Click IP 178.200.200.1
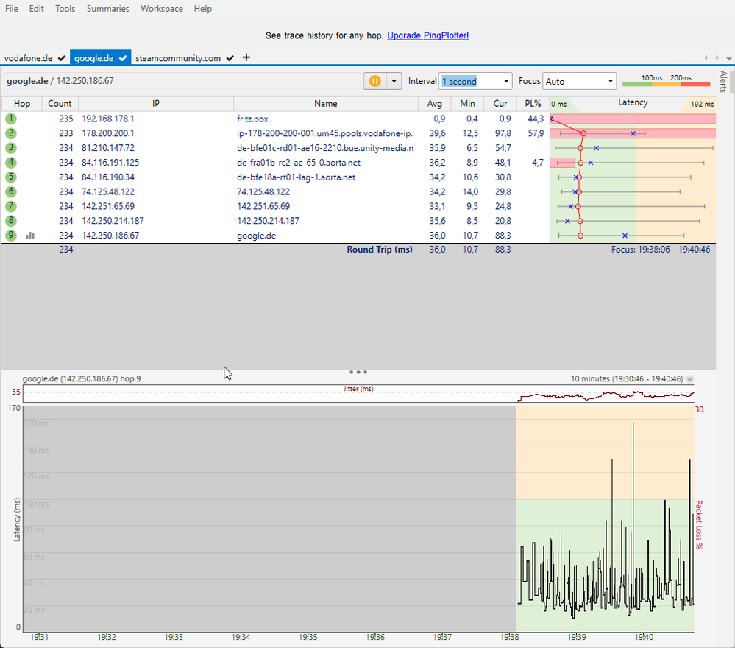Screen dimensions: 735x648 108,133
